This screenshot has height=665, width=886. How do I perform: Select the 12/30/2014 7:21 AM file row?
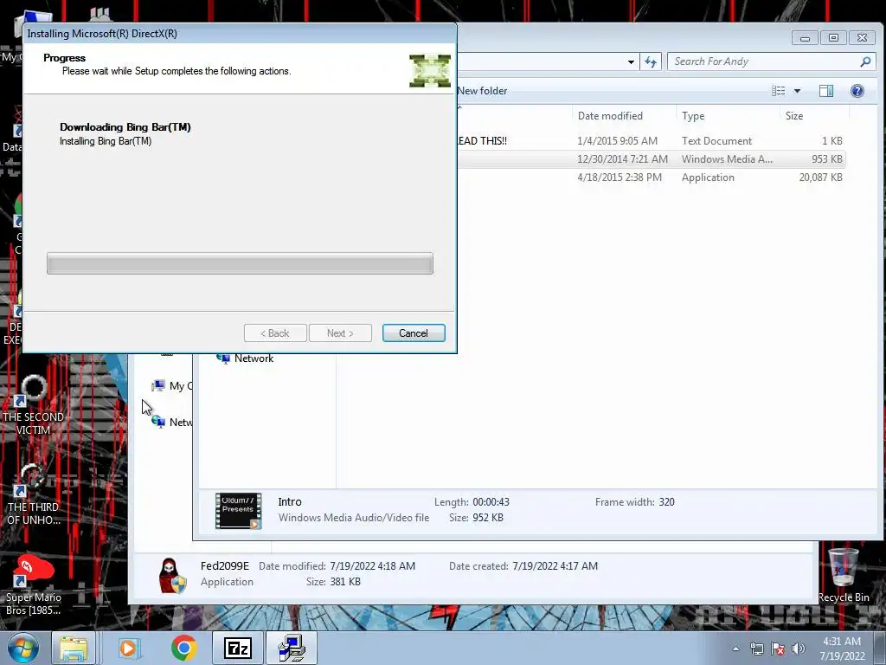click(650, 159)
